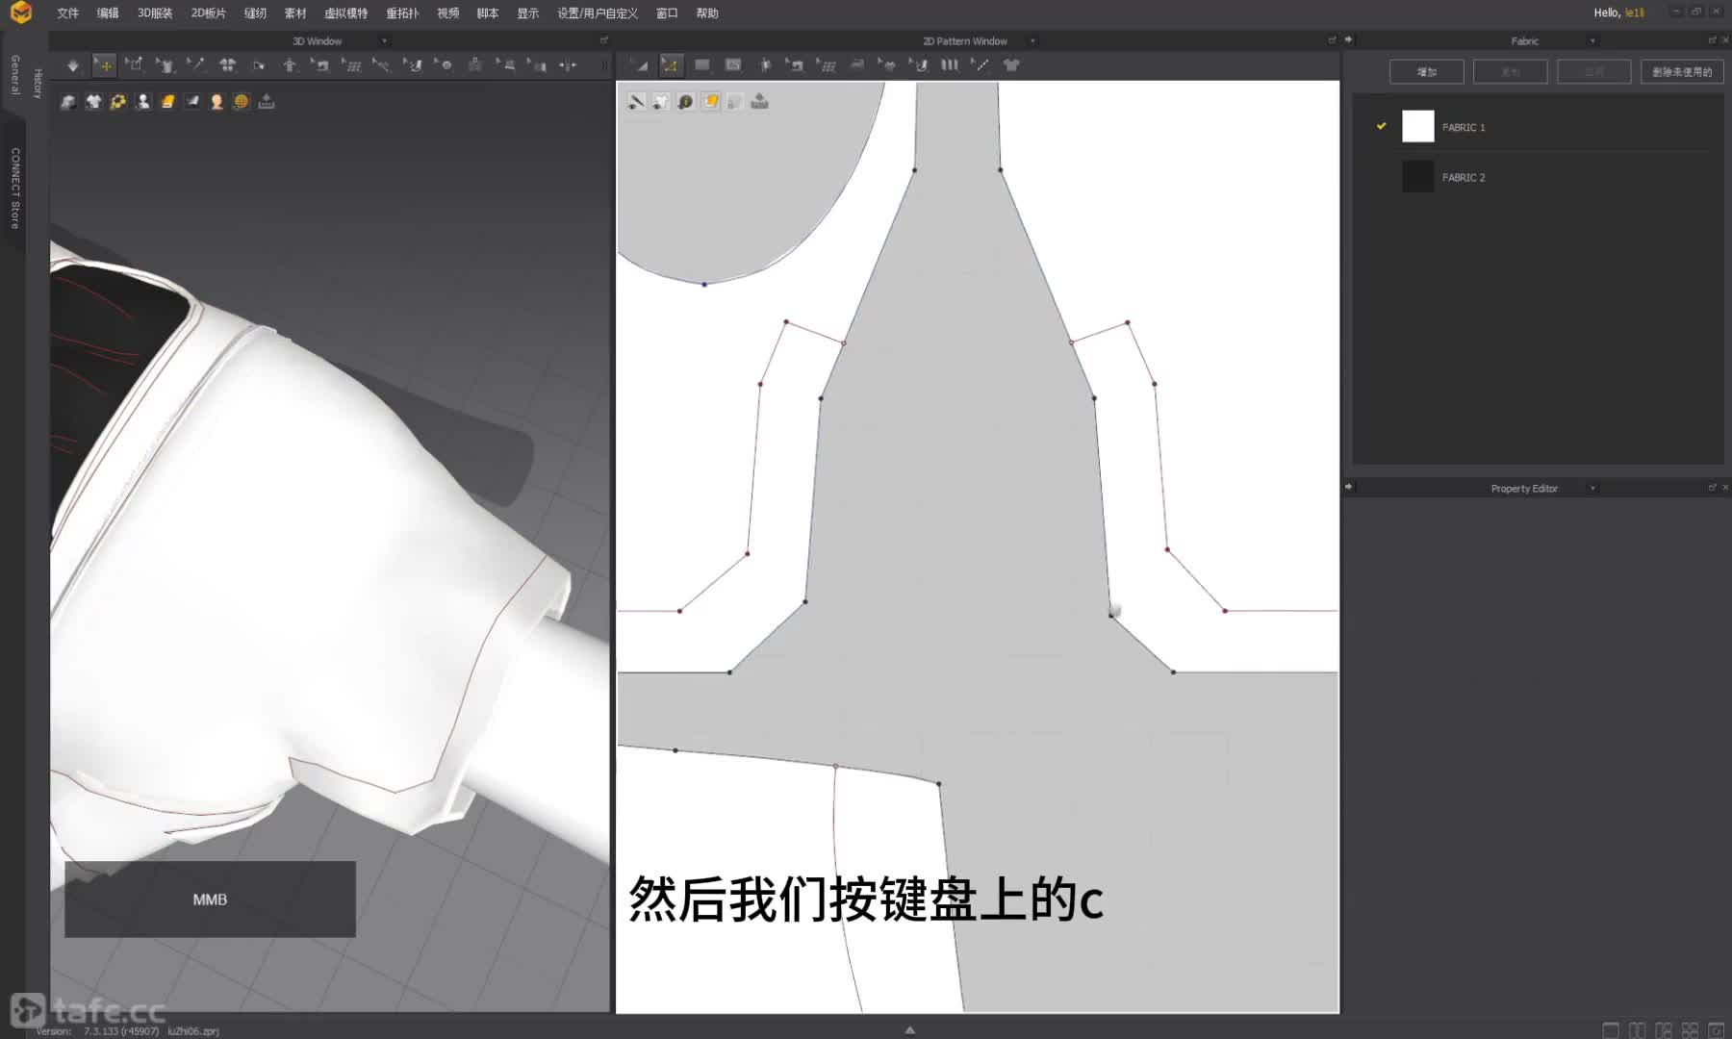Click the yellow texture surface icon in 2D window
This screenshot has width=1732, height=1039.
tap(710, 102)
